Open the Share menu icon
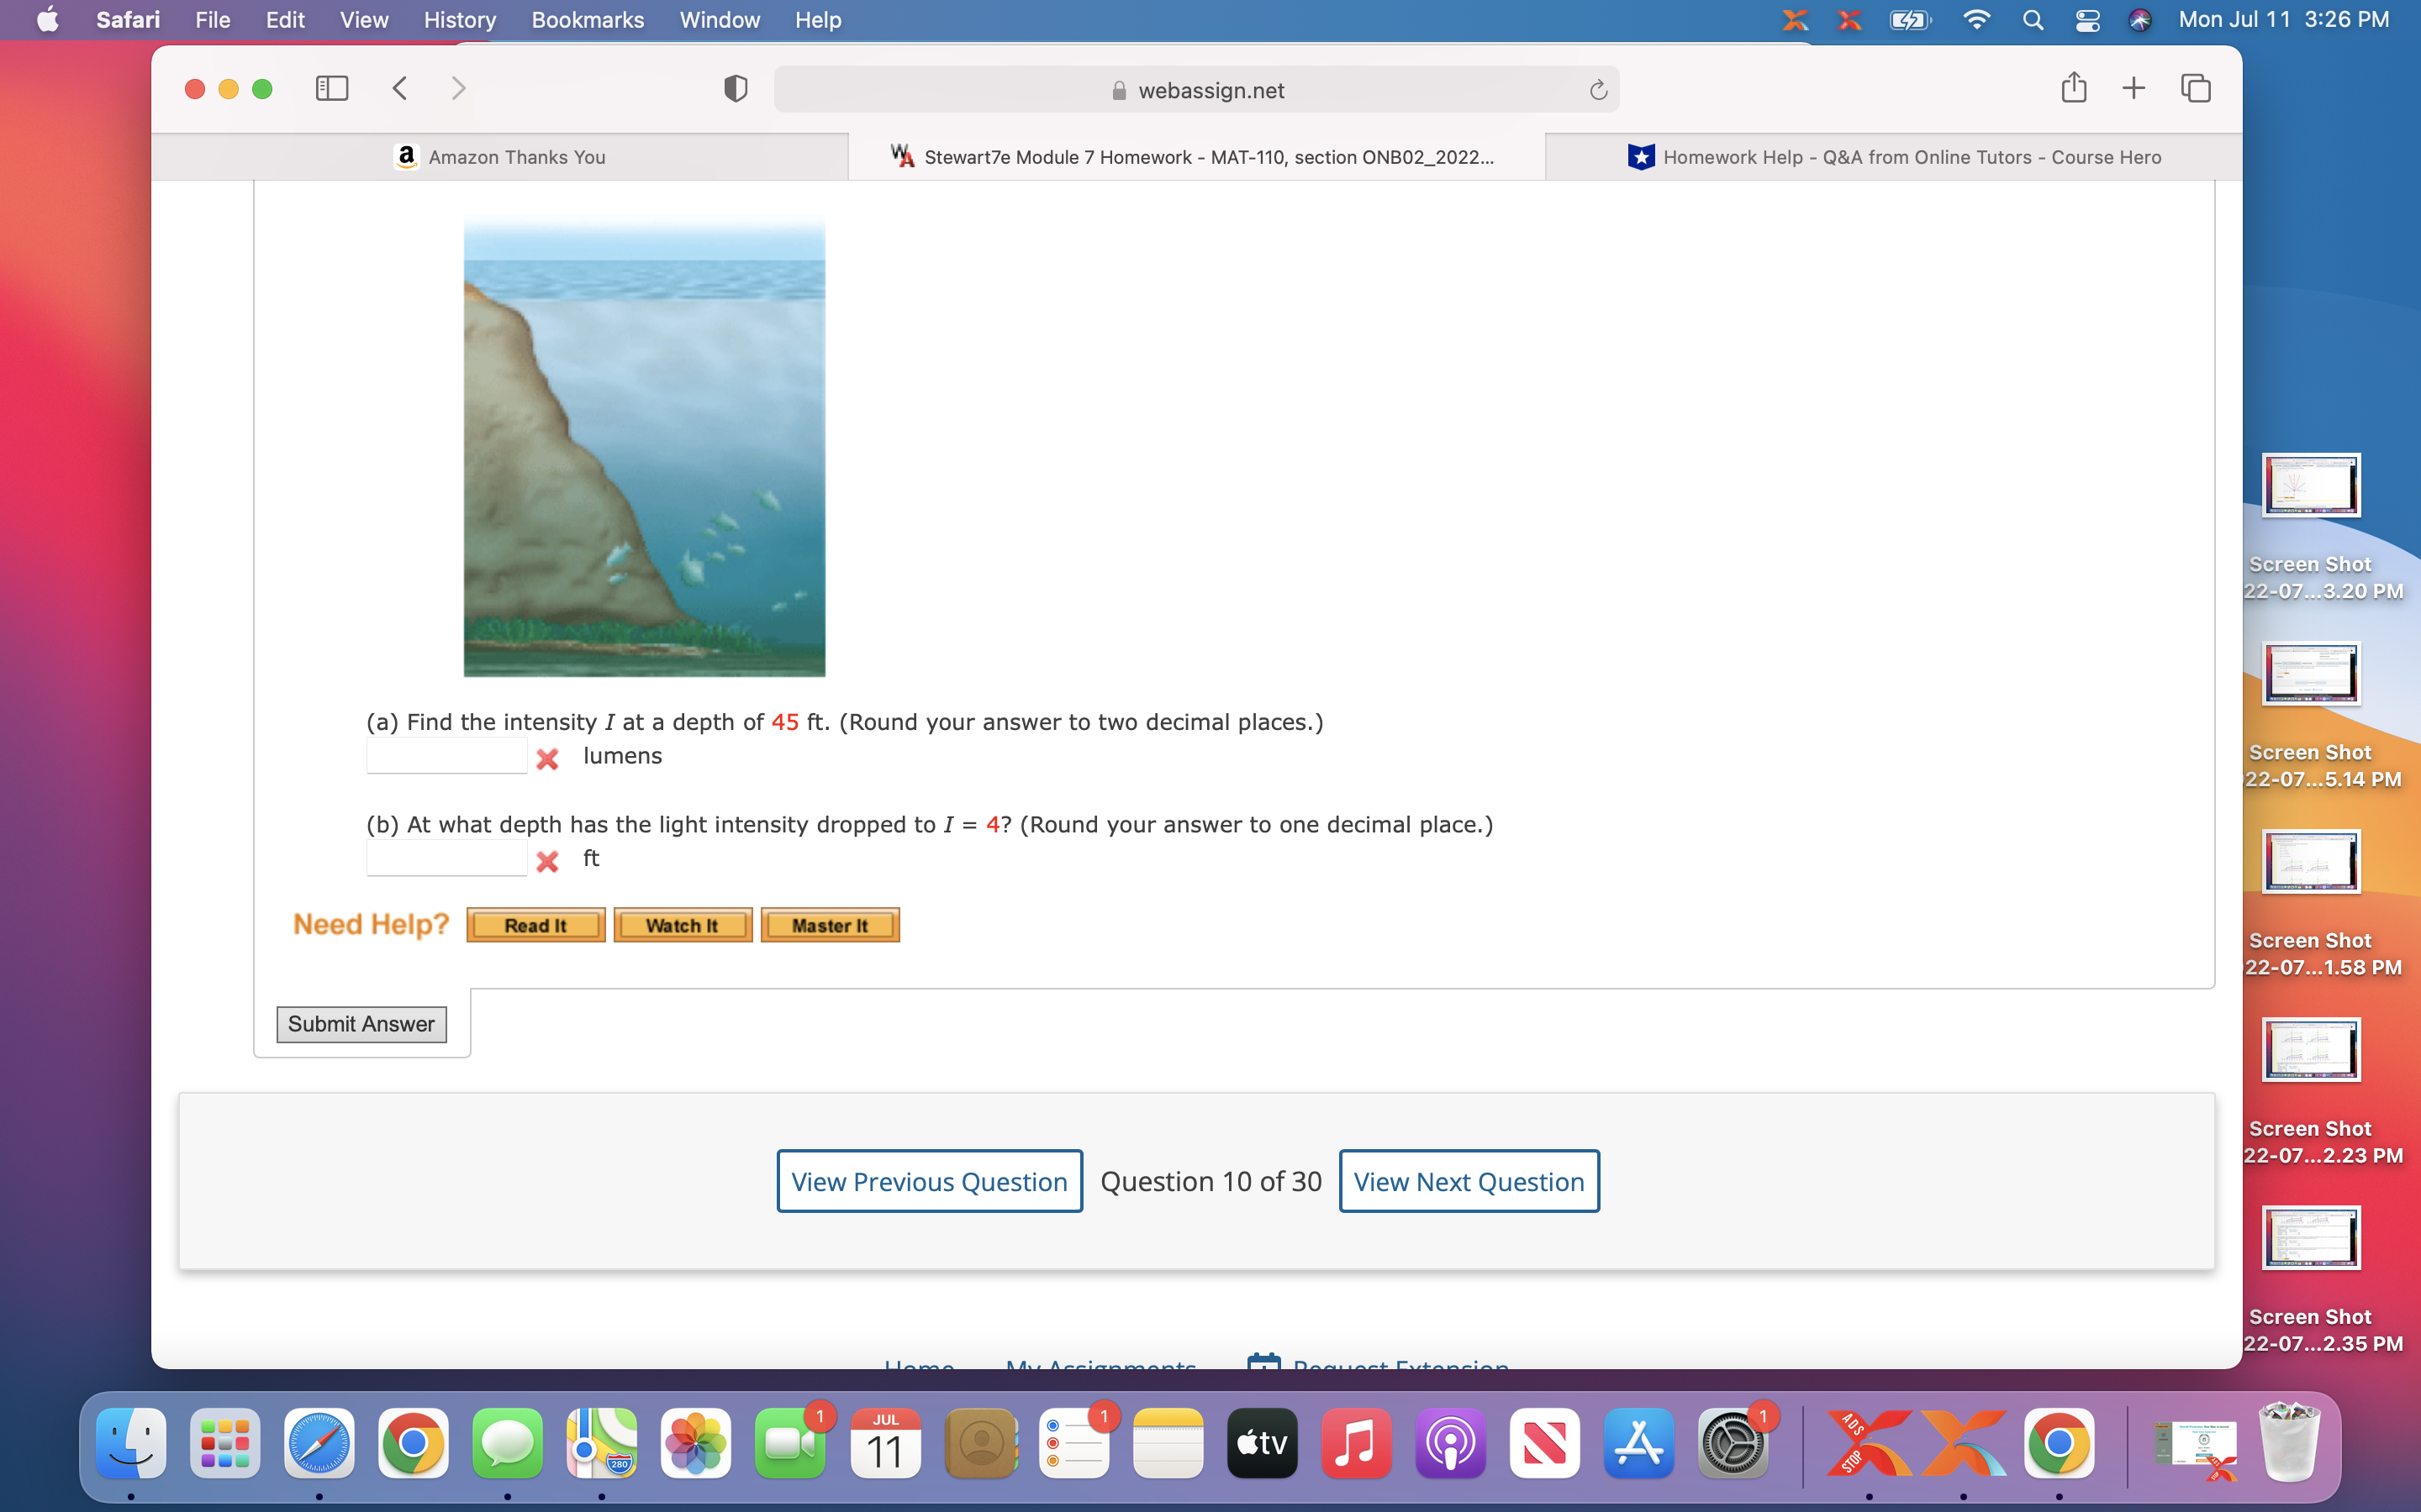The image size is (2421, 1512). pos(2073,88)
